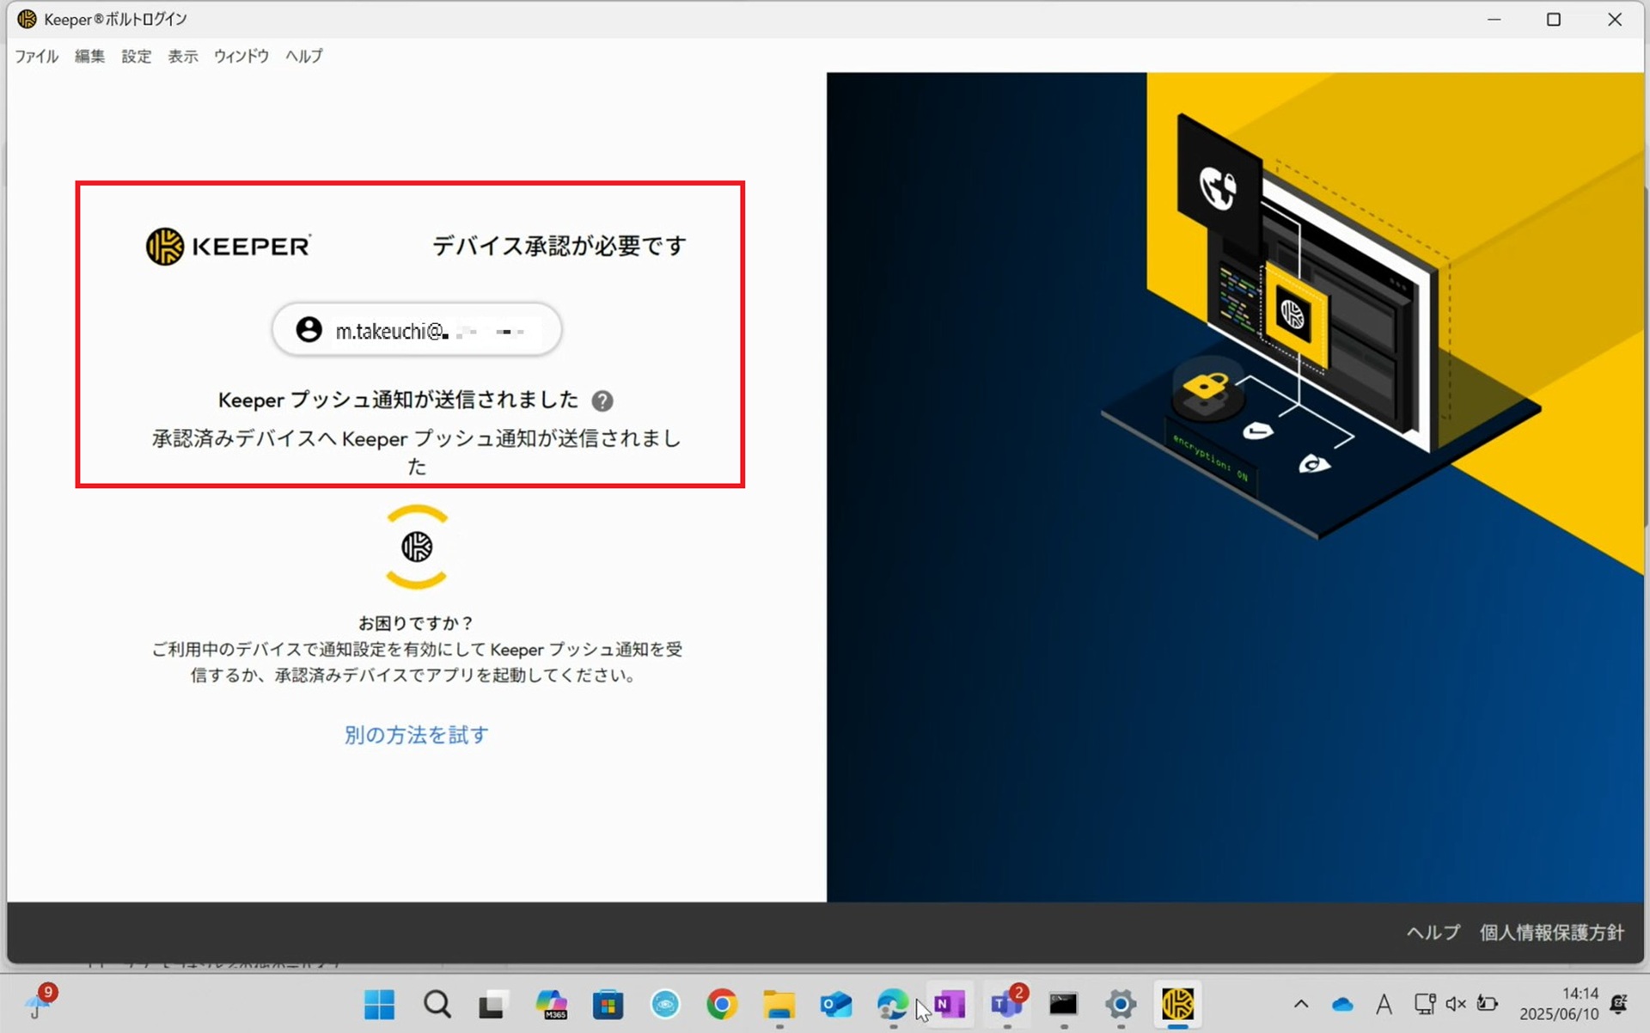
Task: Open Windows Start menu
Action: click(x=379, y=1003)
